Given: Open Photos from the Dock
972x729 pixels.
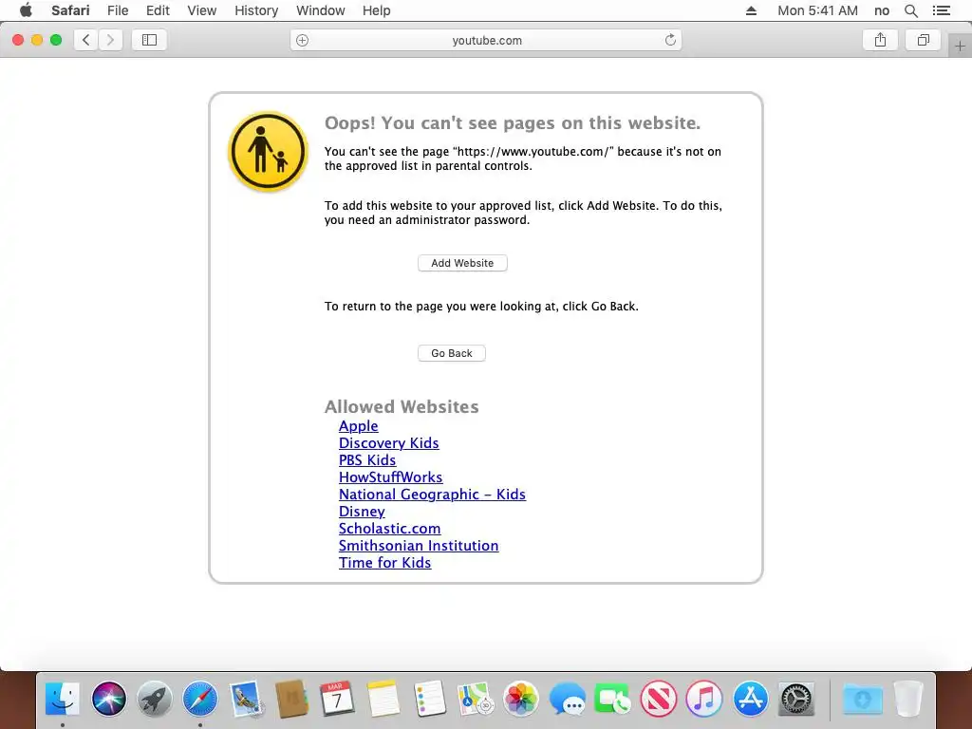Looking at the screenshot, I should point(521,699).
